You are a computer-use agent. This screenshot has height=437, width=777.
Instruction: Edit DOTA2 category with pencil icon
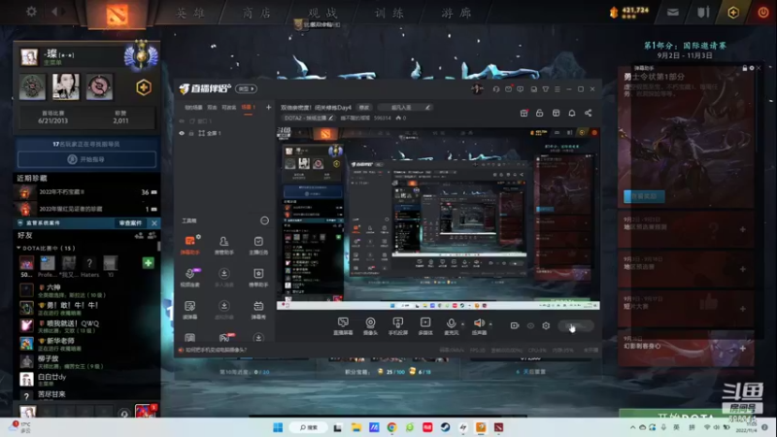[x=330, y=118]
